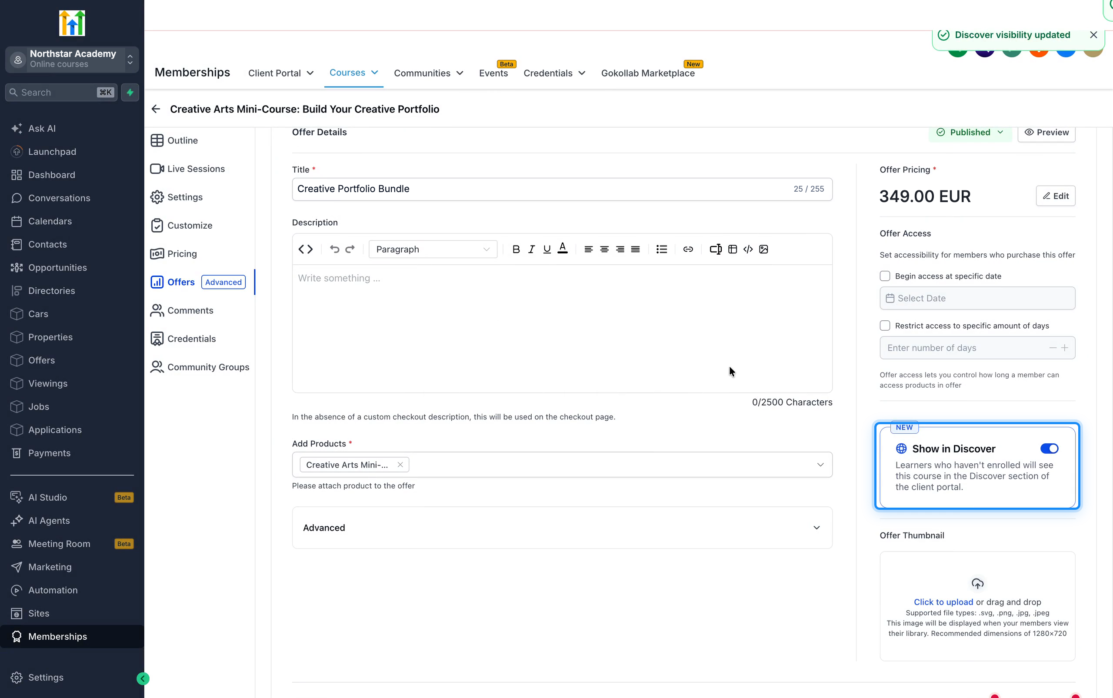The height and width of the screenshot is (698, 1113).
Task: Insert image in description editor
Action: coord(763,249)
